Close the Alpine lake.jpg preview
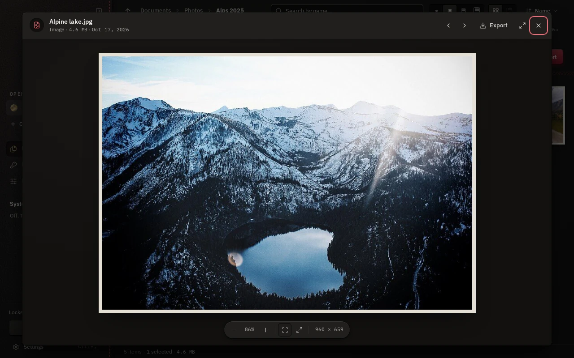The width and height of the screenshot is (574, 358). click(x=539, y=26)
